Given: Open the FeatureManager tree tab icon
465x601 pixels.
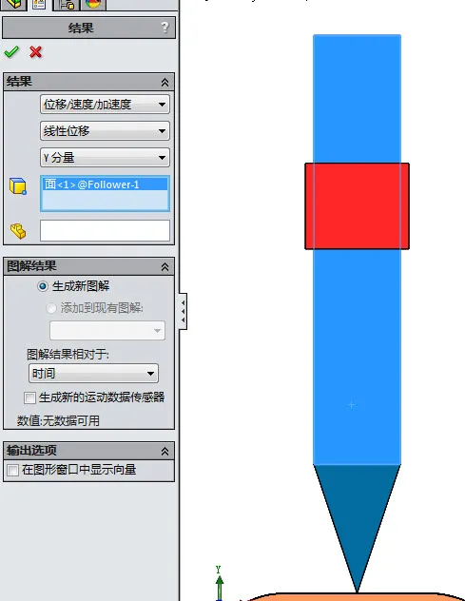Looking at the screenshot, I should coord(13,5).
